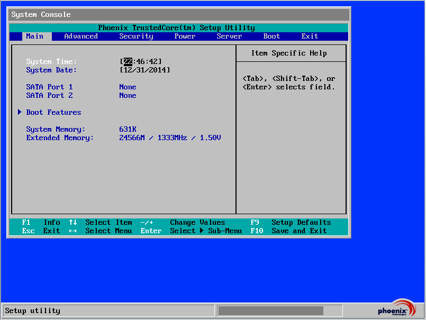Screen dimensions: 426x320
Task: Click the F10 Save and Exit hint
Action: (288, 231)
